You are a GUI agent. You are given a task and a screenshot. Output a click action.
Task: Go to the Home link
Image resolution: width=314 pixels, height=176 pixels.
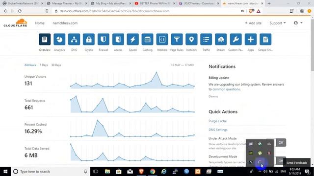click(x=40, y=23)
